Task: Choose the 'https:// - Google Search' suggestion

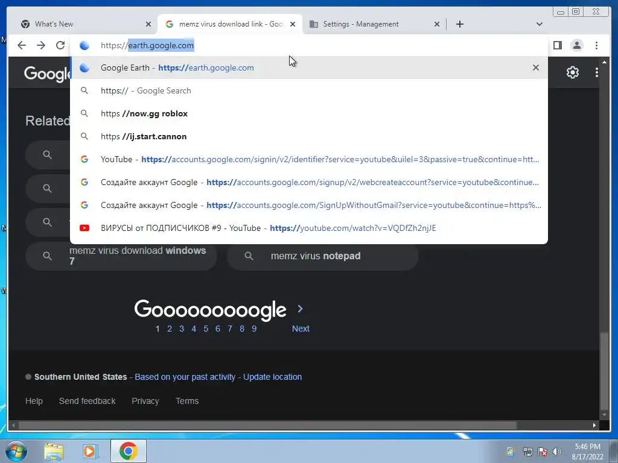Action: tap(308, 90)
